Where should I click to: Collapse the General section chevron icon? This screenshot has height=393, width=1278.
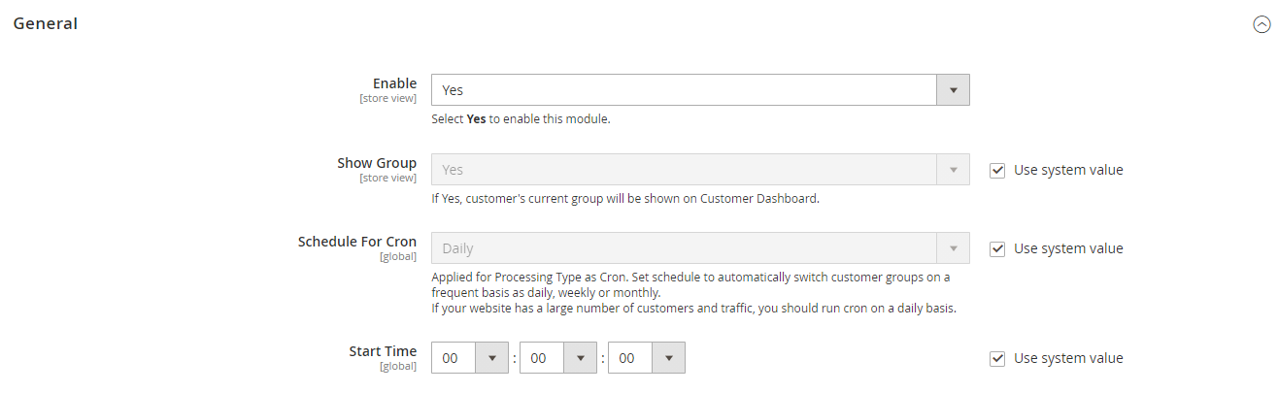tap(1261, 25)
